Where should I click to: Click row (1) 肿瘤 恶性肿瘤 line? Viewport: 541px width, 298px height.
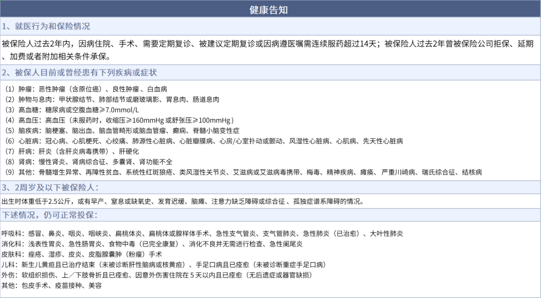86,89
